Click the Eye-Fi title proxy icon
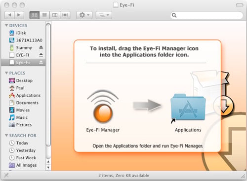 tap(116, 5)
